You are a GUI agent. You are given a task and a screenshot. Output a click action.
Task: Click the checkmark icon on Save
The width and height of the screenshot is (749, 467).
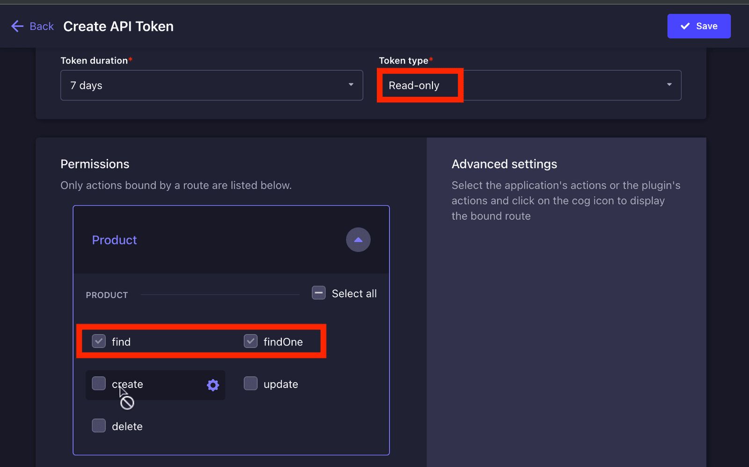click(x=685, y=26)
